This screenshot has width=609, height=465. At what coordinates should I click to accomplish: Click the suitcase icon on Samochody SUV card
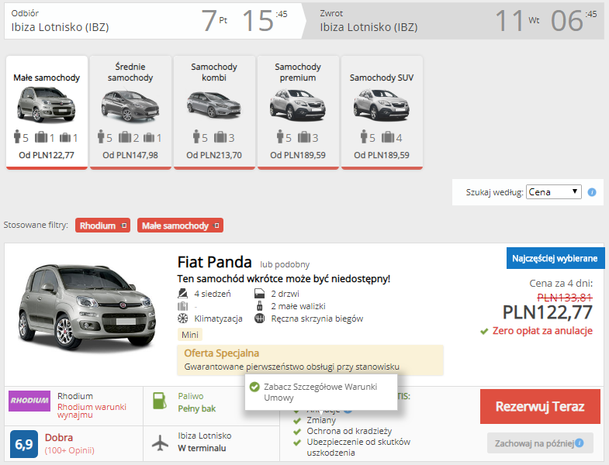coord(388,137)
